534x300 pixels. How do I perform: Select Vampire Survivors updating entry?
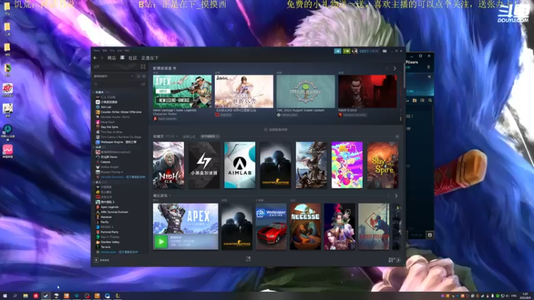coord(121,177)
